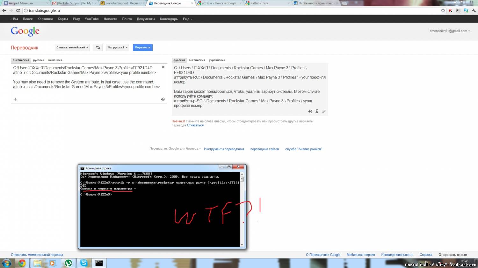Clear the source text with the X
The width and height of the screenshot is (478, 268).
coord(163,67)
